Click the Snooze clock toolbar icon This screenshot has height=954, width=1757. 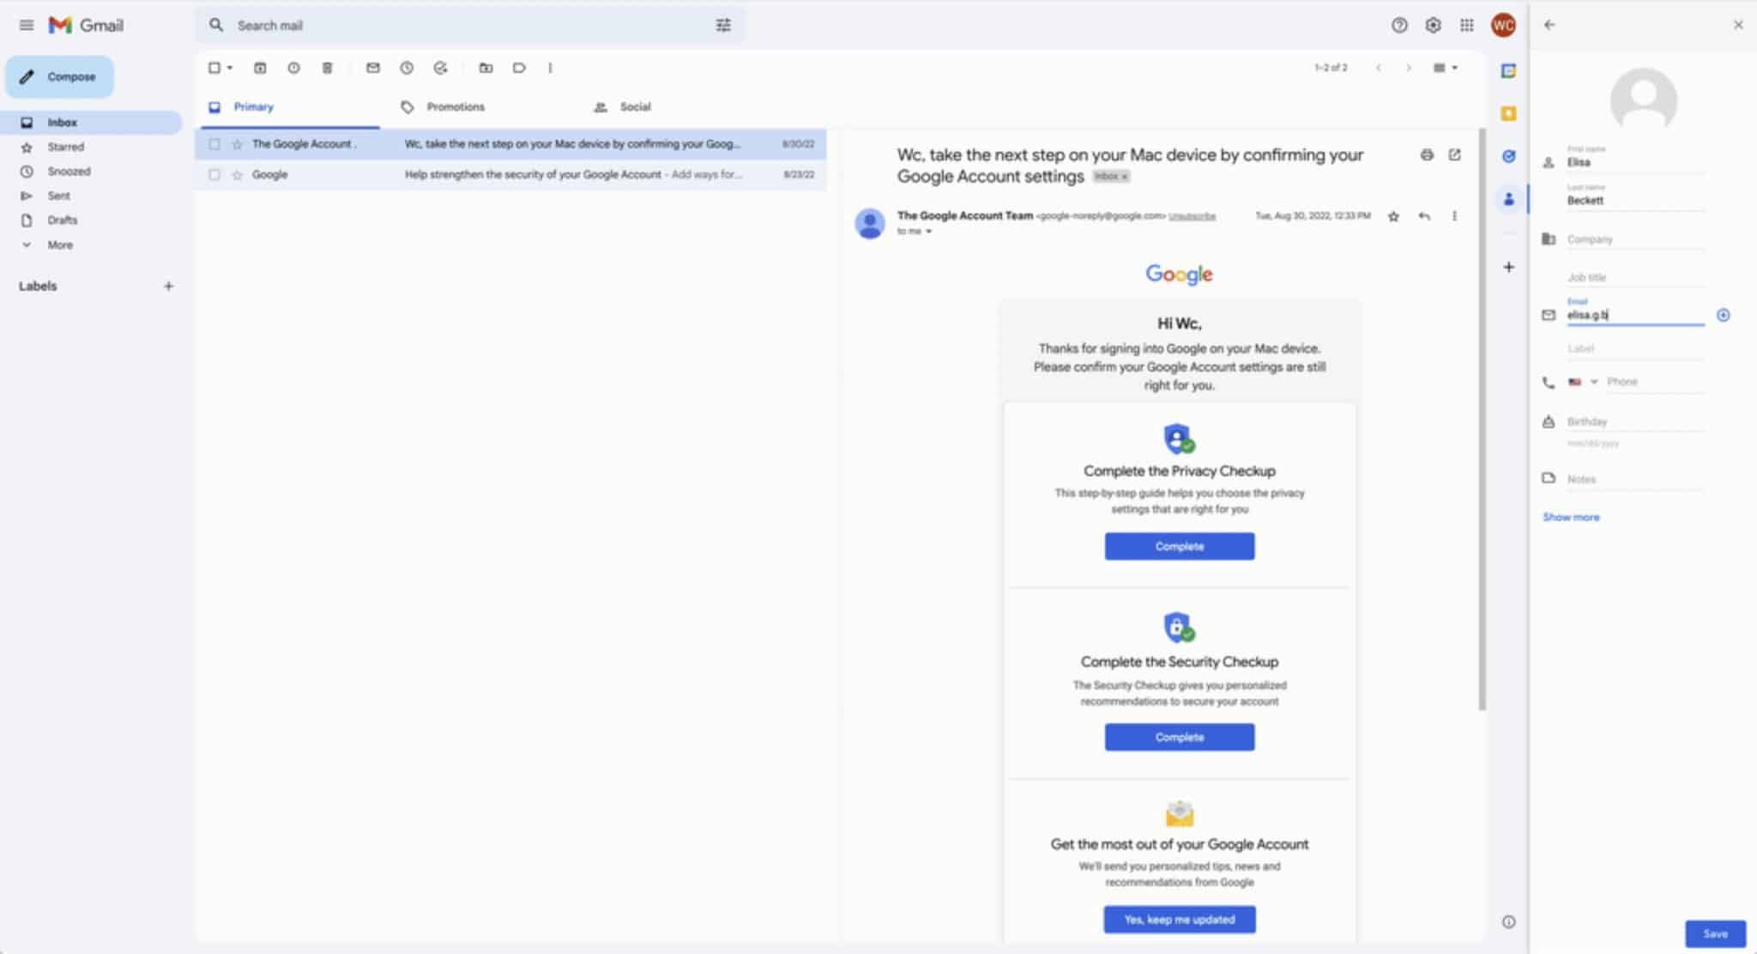click(x=407, y=68)
